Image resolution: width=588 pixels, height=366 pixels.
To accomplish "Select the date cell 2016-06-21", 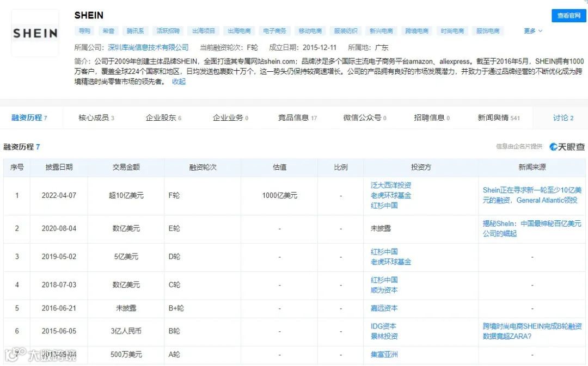I will coord(59,308).
